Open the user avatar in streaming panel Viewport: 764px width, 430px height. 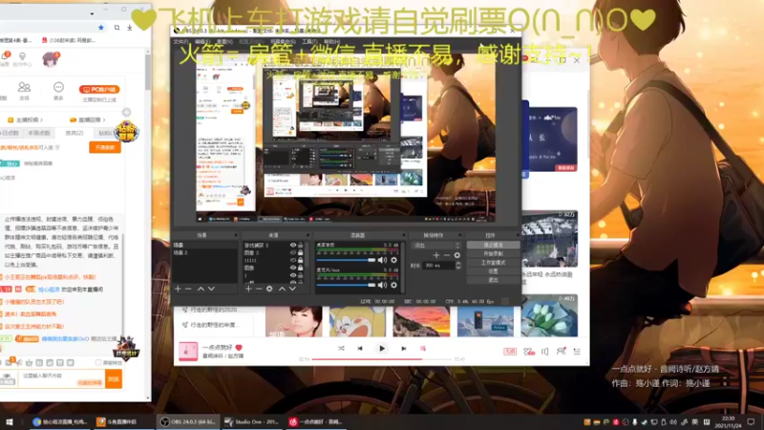[x=51, y=59]
